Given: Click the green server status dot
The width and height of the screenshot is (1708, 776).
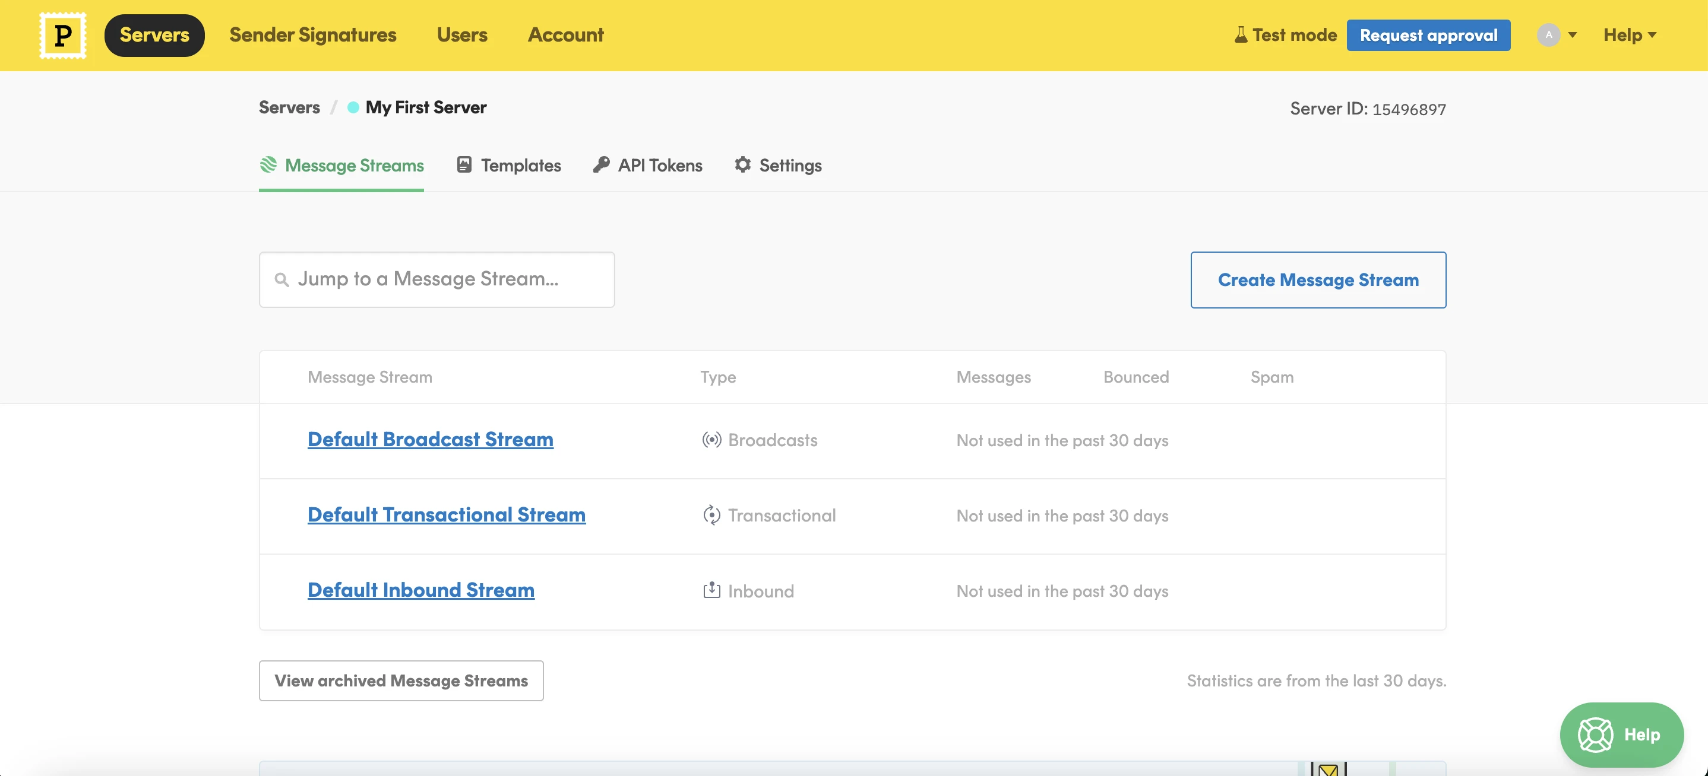Looking at the screenshot, I should (x=353, y=107).
